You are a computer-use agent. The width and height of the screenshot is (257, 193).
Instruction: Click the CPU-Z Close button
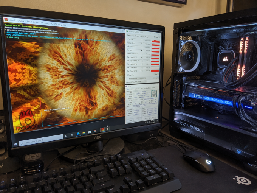pos(154,117)
